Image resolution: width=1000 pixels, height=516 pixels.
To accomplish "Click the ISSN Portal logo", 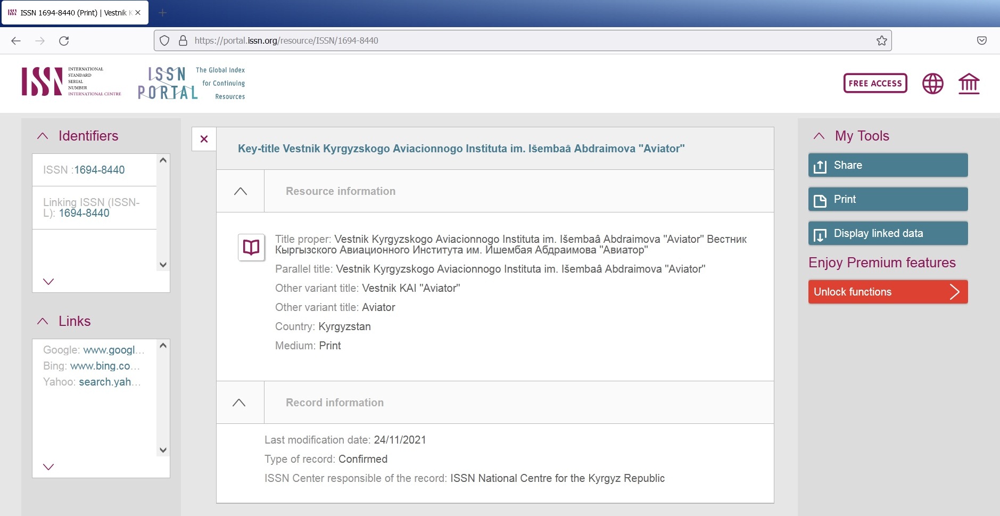I will tap(192, 84).
